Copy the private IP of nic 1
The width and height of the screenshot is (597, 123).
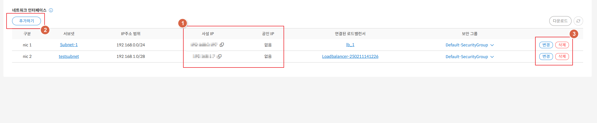pos(222,45)
